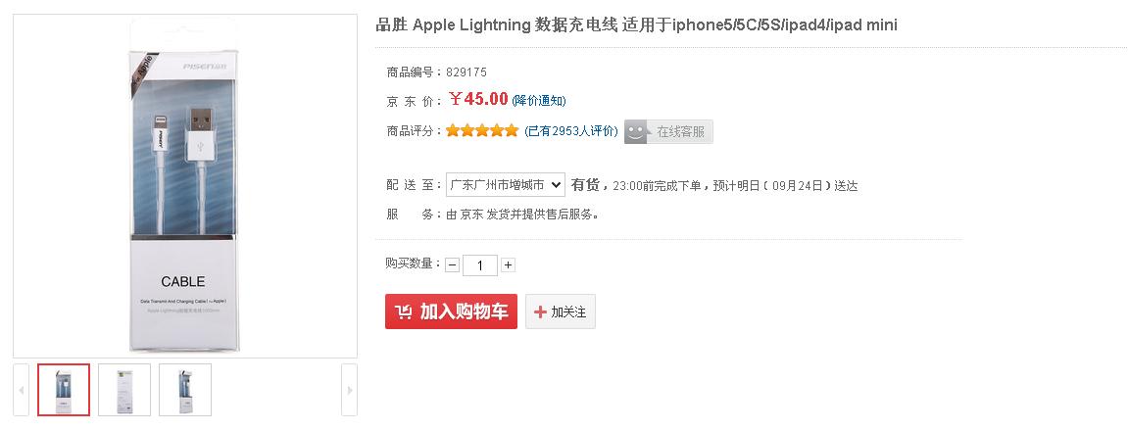
Task: Focus the purchase quantity input field
Action: (x=480, y=265)
